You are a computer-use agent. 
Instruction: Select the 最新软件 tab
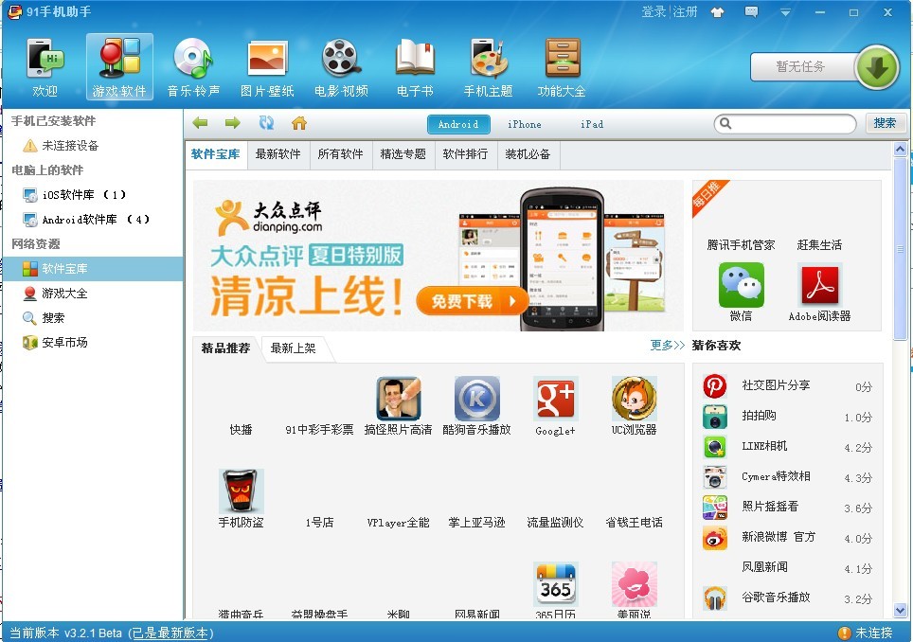tap(277, 154)
